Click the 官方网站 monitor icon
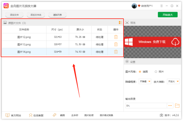This screenshot has height=121, width=183. (x=8, y=115)
